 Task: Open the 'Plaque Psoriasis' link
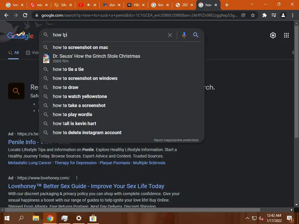(x=115, y=163)
